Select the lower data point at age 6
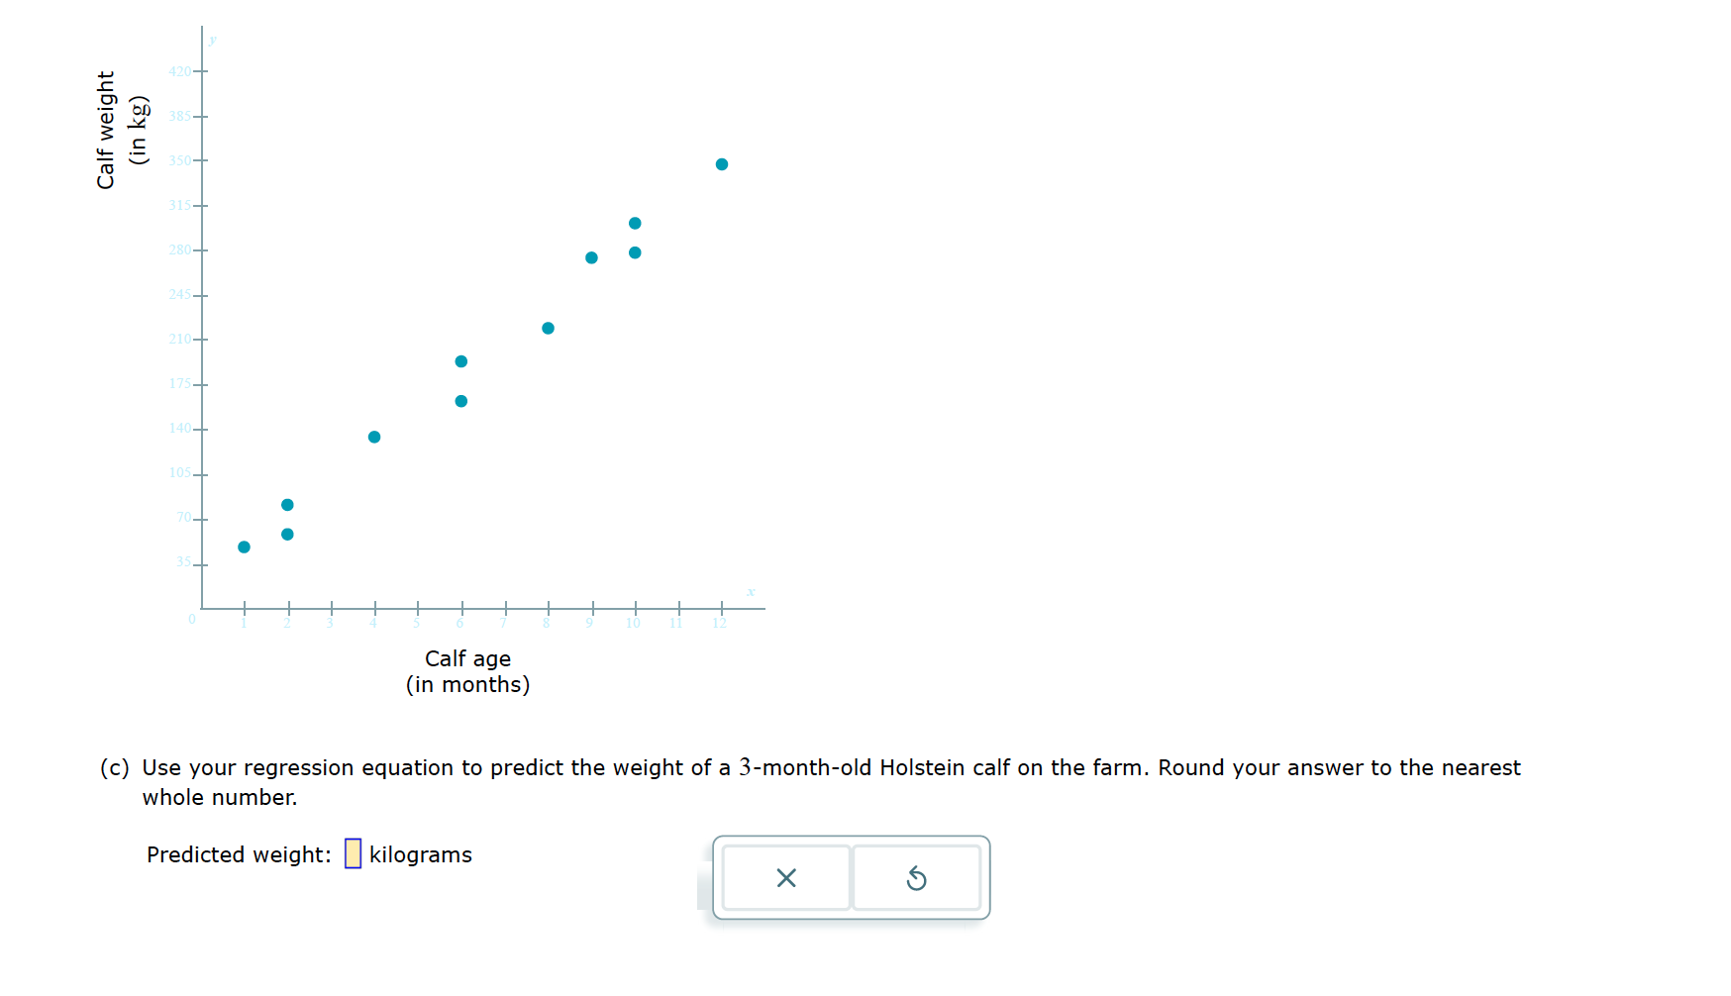This screenshot has height=996, width=1731. [460, 401]
